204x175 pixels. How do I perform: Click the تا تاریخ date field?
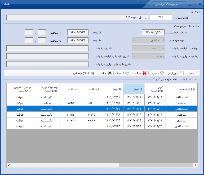coord(78,40)
